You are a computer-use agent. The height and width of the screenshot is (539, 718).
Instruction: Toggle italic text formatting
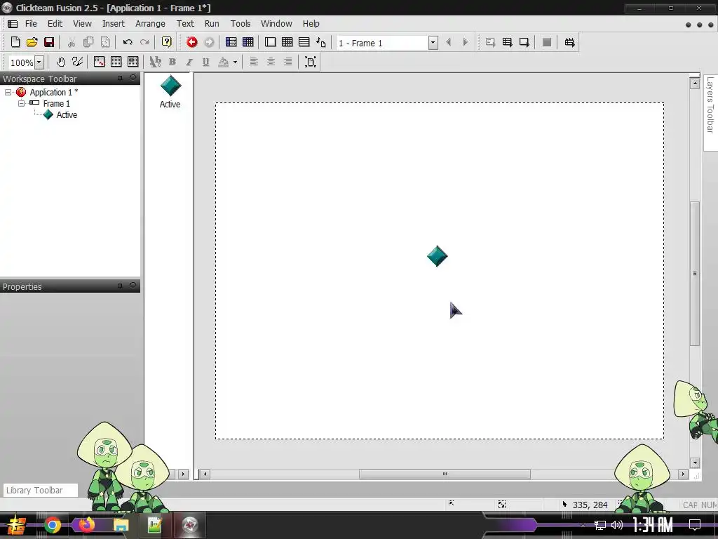coord(189,62)
